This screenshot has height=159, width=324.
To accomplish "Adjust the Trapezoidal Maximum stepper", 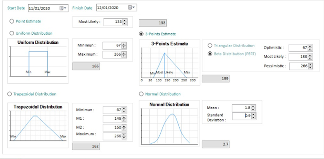I will tap(124, 136).
